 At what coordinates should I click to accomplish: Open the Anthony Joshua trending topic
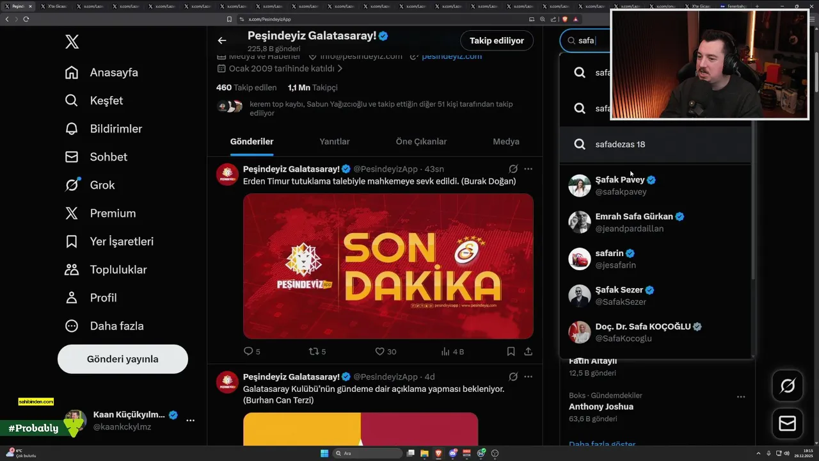(601, 407)
